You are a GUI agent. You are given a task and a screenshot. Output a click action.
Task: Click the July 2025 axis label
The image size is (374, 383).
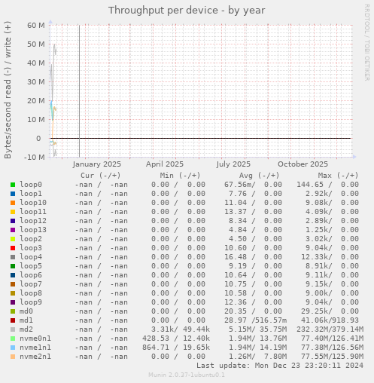233,164
